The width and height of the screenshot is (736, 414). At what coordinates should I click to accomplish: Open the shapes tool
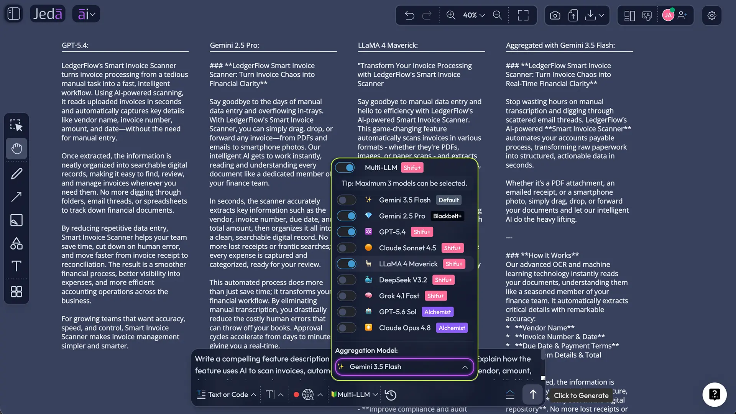[x=16, y=243]
